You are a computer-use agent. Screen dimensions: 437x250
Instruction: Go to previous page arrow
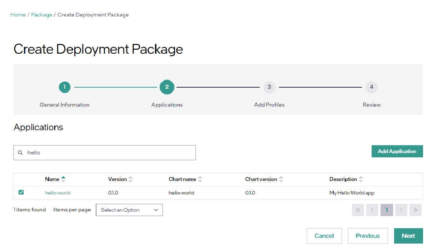(372, 210)
